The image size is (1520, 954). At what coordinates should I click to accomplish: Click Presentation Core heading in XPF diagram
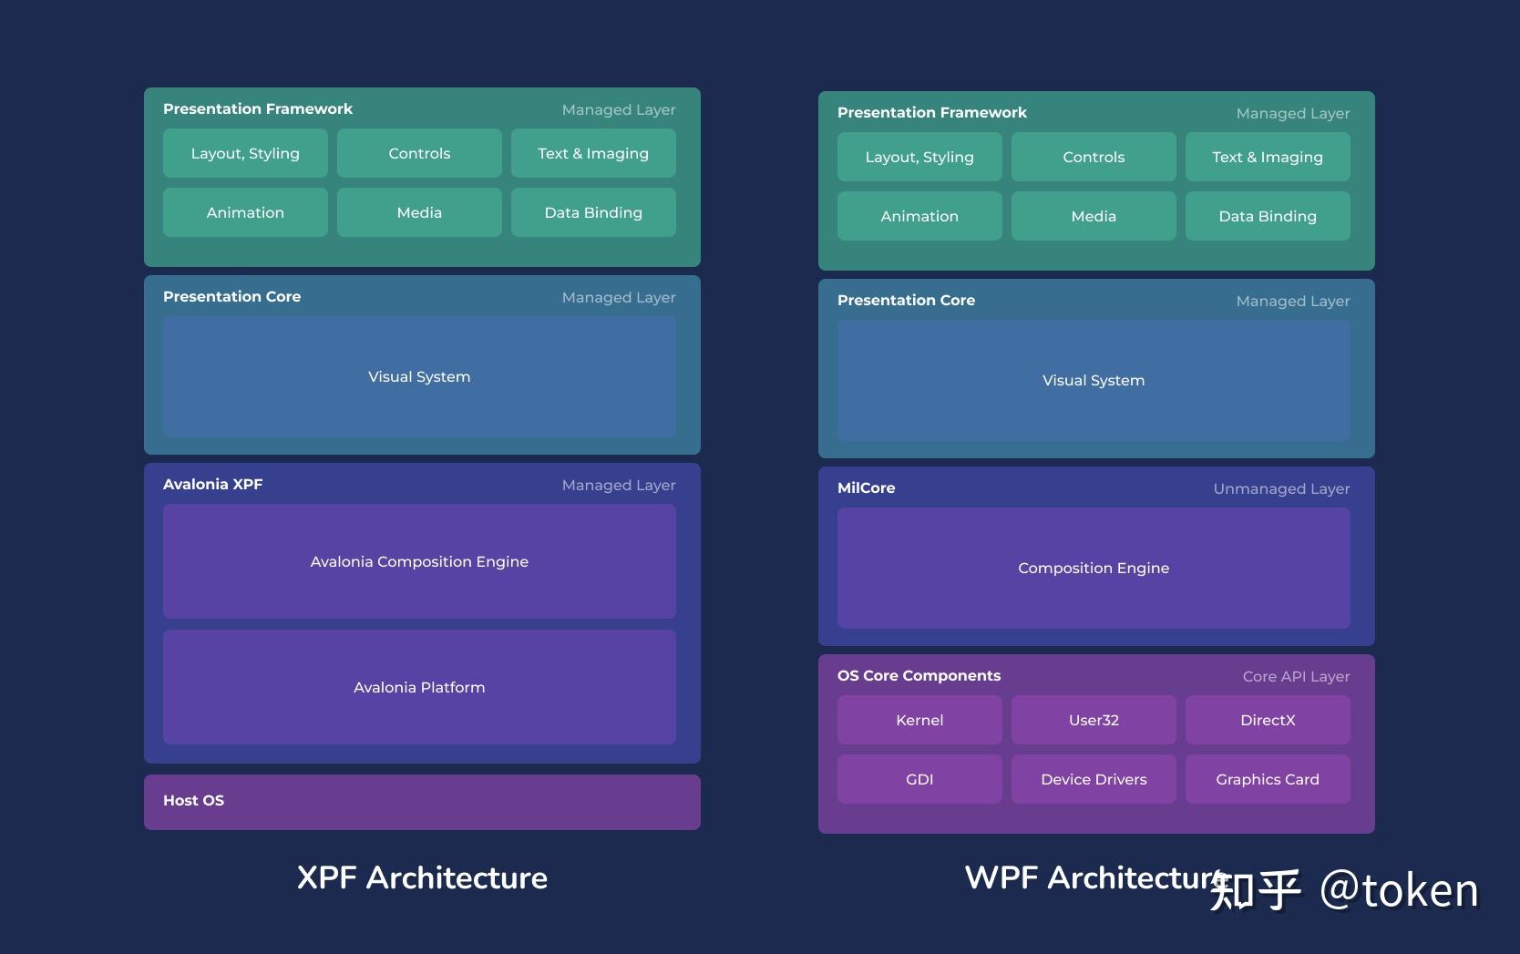[231, 296]
